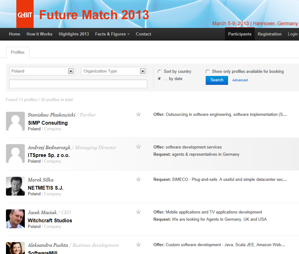Select the Profiles tab
Screen dimensions: 299x254
[18, 52]
